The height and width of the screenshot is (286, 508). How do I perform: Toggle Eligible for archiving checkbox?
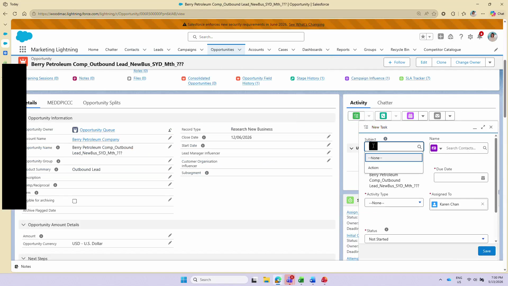[x=75, y=201]
